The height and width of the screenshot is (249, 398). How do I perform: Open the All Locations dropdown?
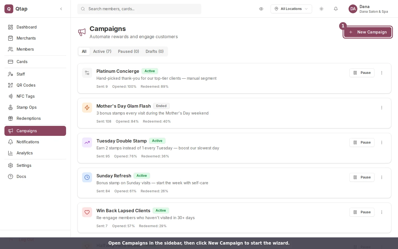(x=291, y=9)
